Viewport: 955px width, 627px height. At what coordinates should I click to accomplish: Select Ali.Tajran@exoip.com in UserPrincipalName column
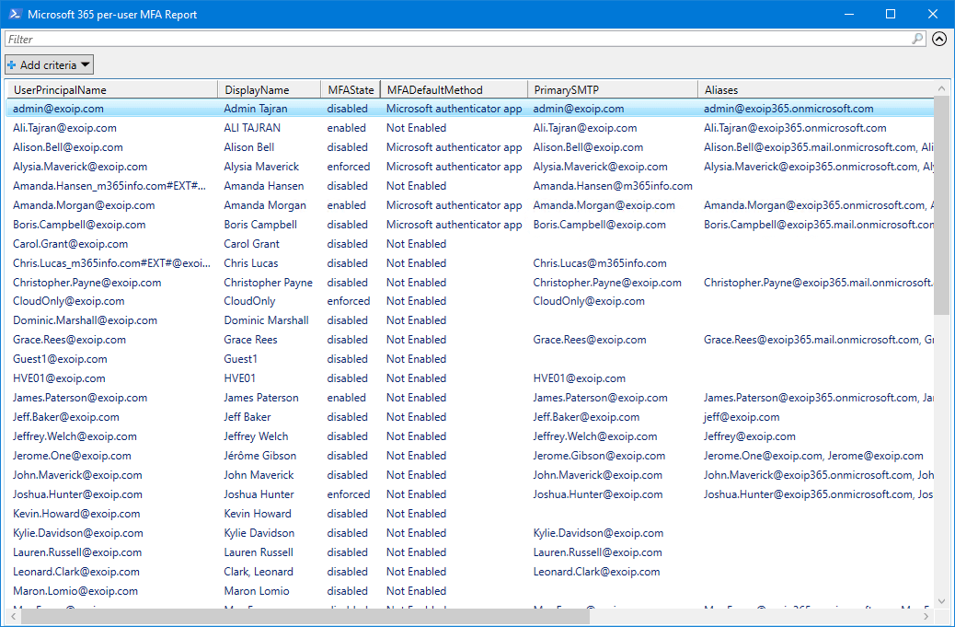tap(64, 128)
